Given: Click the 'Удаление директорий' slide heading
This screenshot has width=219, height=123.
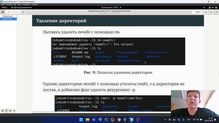Looking at the screenshot, I should pos(61,20).
